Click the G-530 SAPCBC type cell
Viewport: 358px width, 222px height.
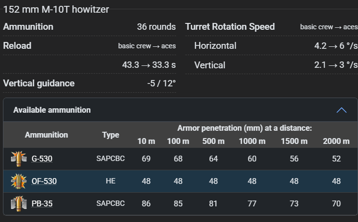[x=111, y=159]
